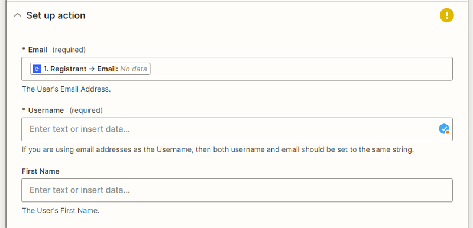Click the "No data" text in Email pill
The image size is (473, 228).
coord(134,69)
